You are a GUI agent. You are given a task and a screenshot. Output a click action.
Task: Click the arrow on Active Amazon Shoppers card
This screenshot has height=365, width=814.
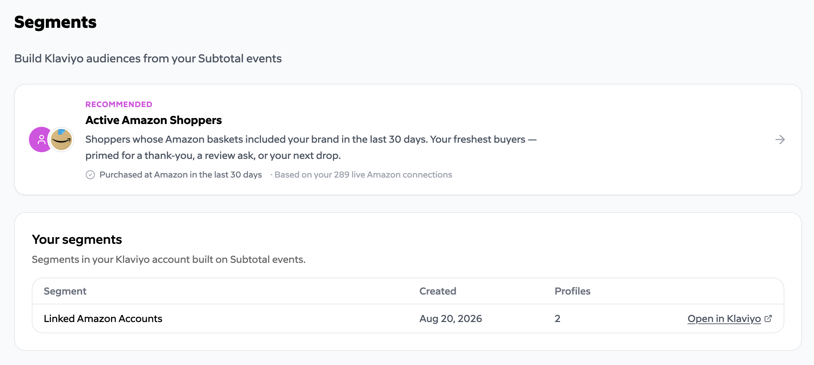[780, 140]
